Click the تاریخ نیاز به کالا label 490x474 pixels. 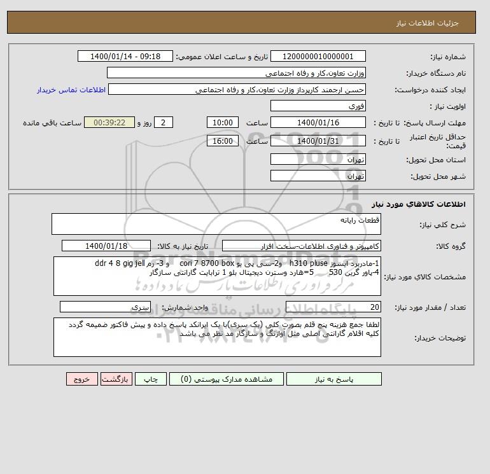(183, 246)
